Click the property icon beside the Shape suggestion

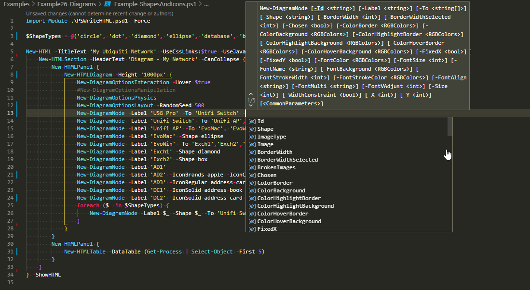252,128
